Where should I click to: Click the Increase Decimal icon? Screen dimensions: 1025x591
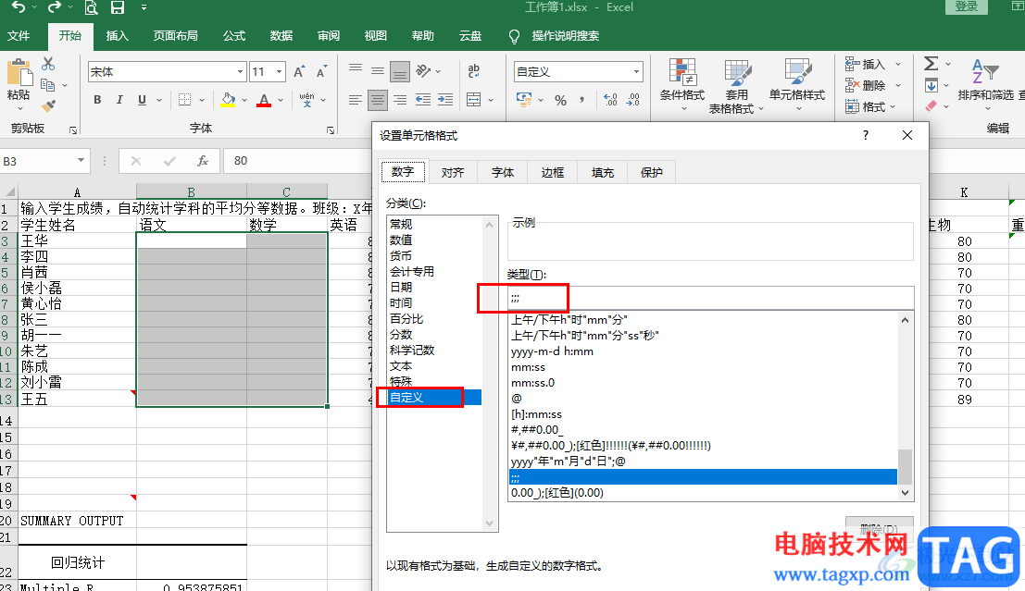pyautogui.click(x=610, y=100)
